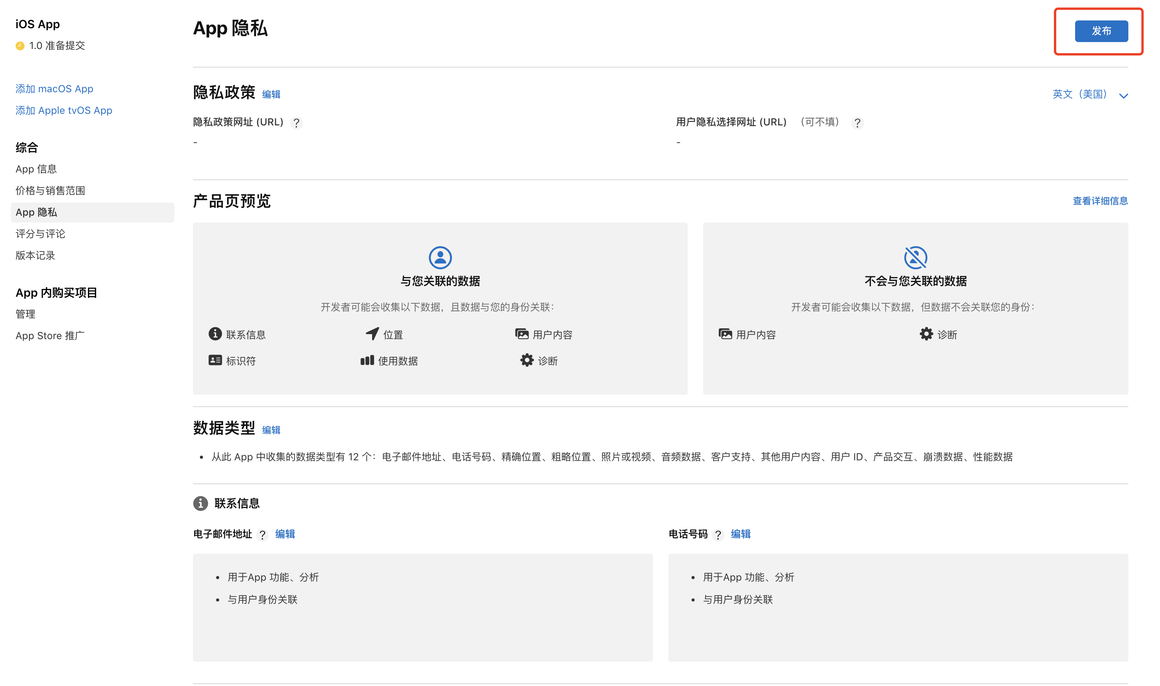This screenshot has height=686, width=1160.
Task: Click 与用户身份关联 under 电子邮件地址
Action: pyautogui.click(x=262, y=600)
